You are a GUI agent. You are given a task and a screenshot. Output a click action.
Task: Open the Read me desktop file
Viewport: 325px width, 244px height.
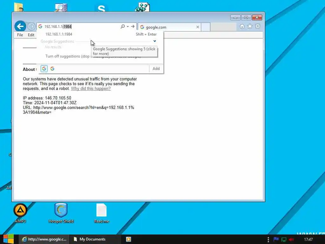point(102,213)
